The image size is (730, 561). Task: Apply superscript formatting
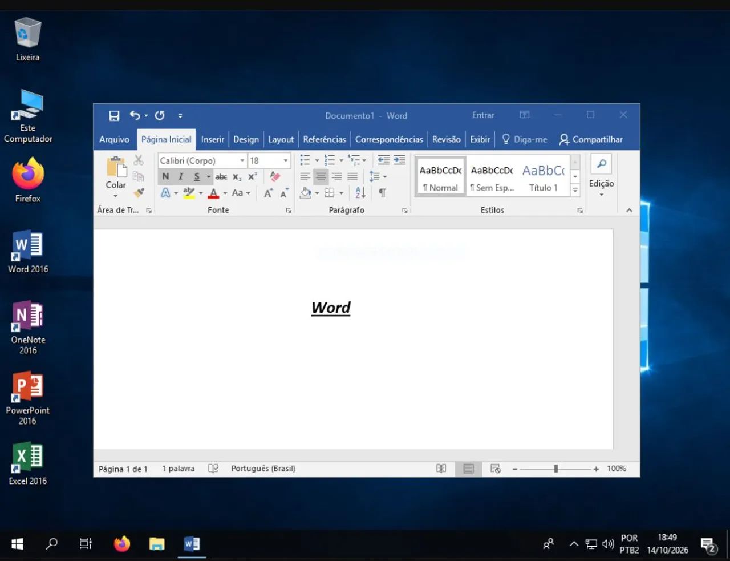click(252, 177)
